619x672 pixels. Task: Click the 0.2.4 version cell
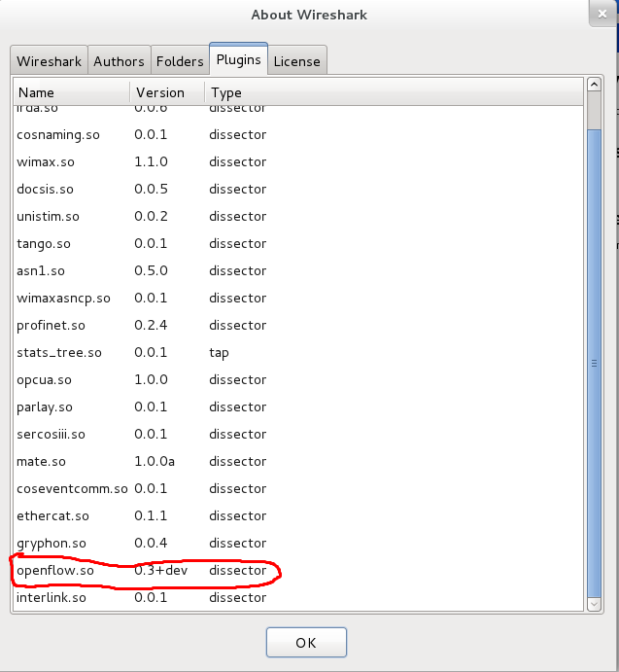pyautogui.click(x=151, y=325)
